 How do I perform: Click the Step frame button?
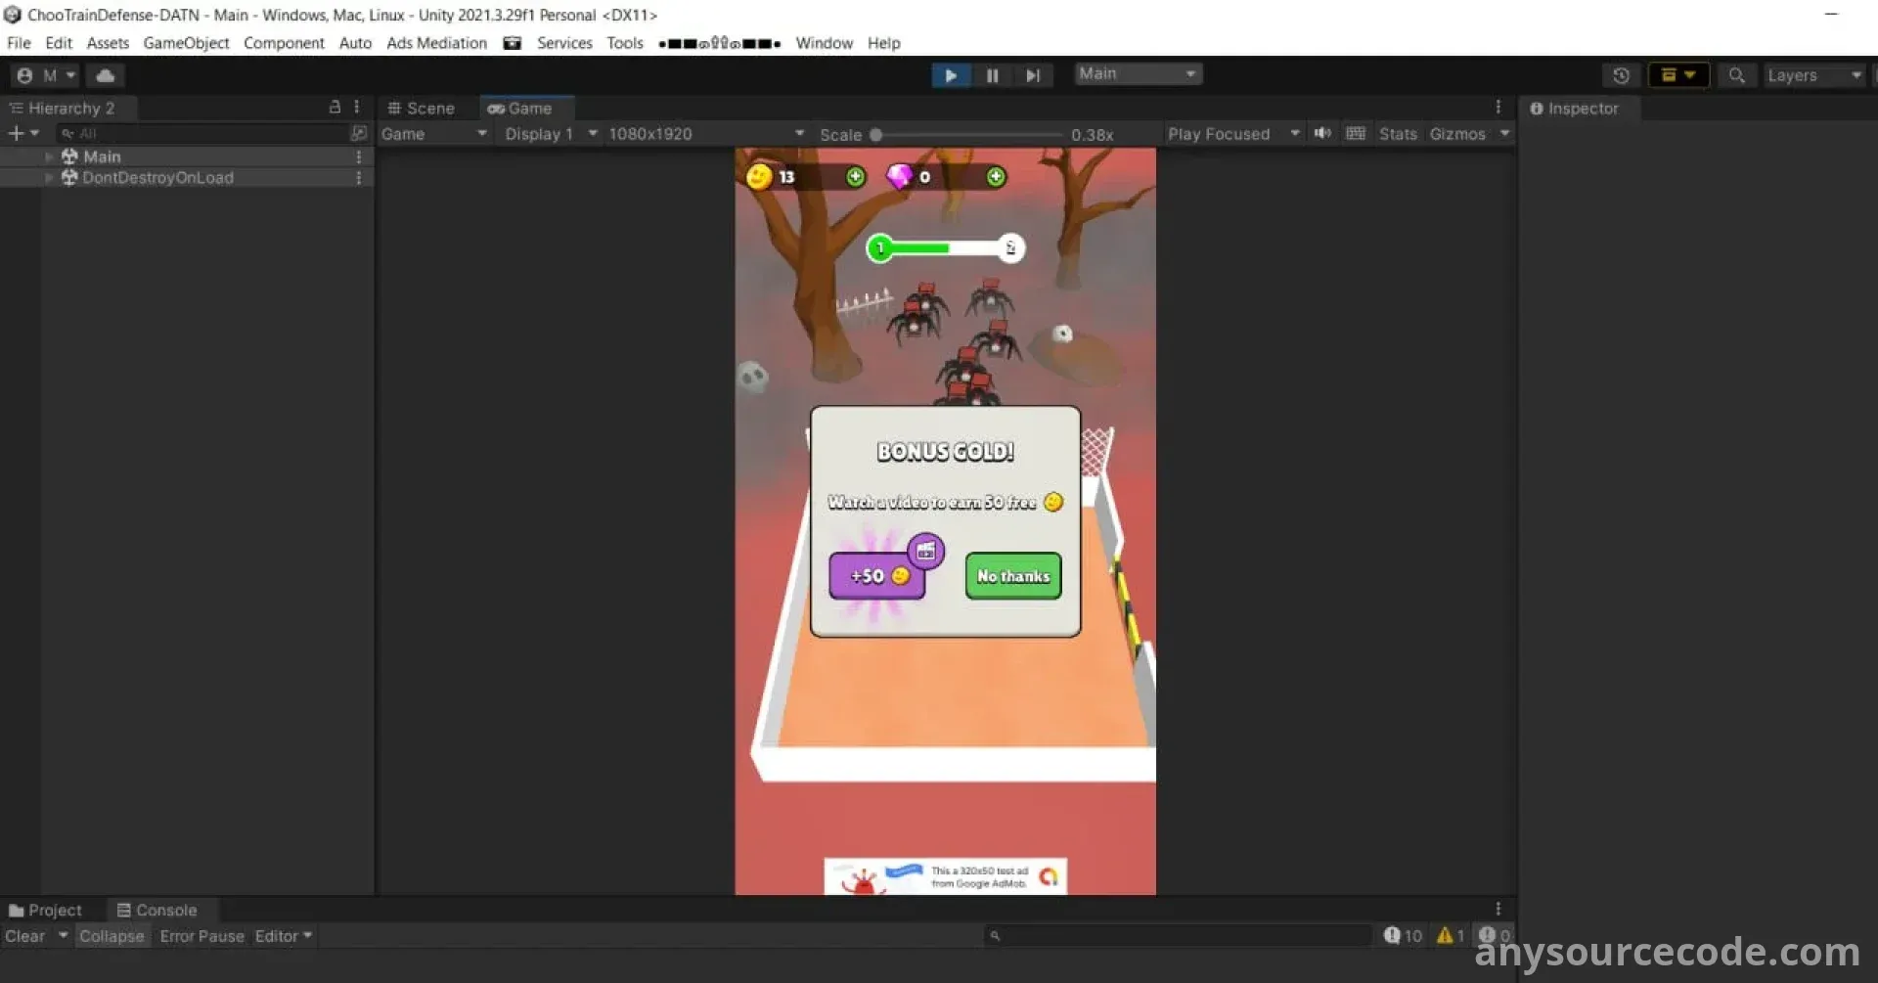click(1033, 74)
